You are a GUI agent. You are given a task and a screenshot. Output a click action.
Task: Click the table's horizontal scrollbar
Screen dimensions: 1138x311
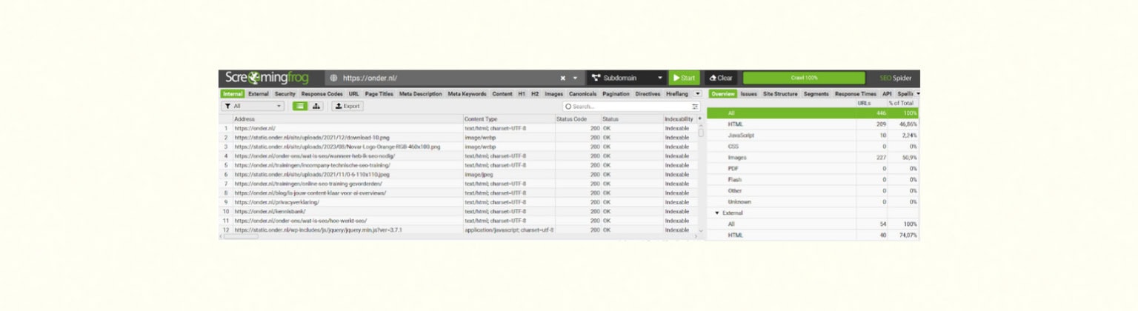click(240, 236)
